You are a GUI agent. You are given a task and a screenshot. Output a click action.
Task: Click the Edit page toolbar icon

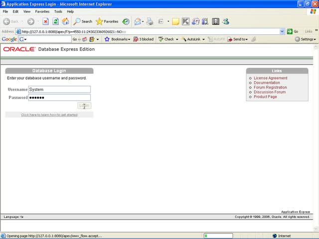161,21
